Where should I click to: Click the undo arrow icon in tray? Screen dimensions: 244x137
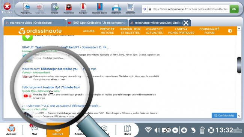click(x=193, y=130)
